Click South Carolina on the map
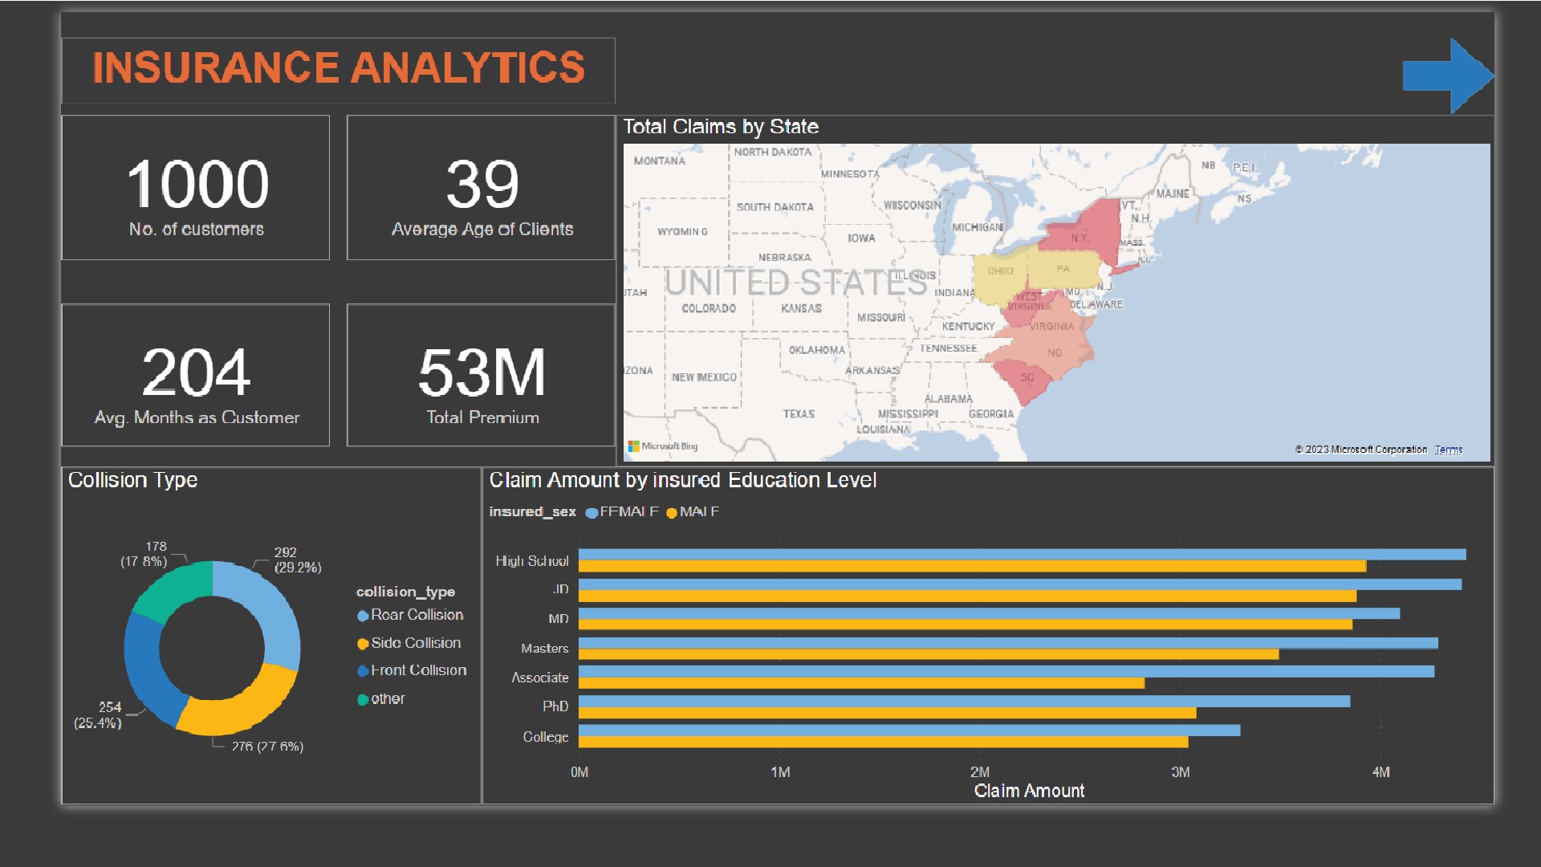This screenshot has height=867, width=1541. pyautogui.click(x=1027, y=381)
